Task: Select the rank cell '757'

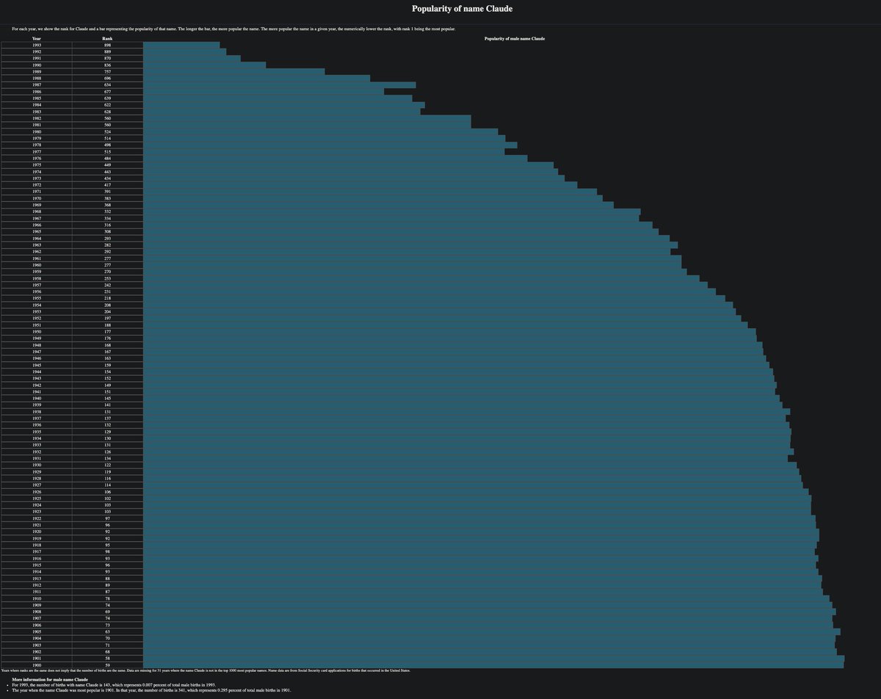Action: tap(107, 71)
